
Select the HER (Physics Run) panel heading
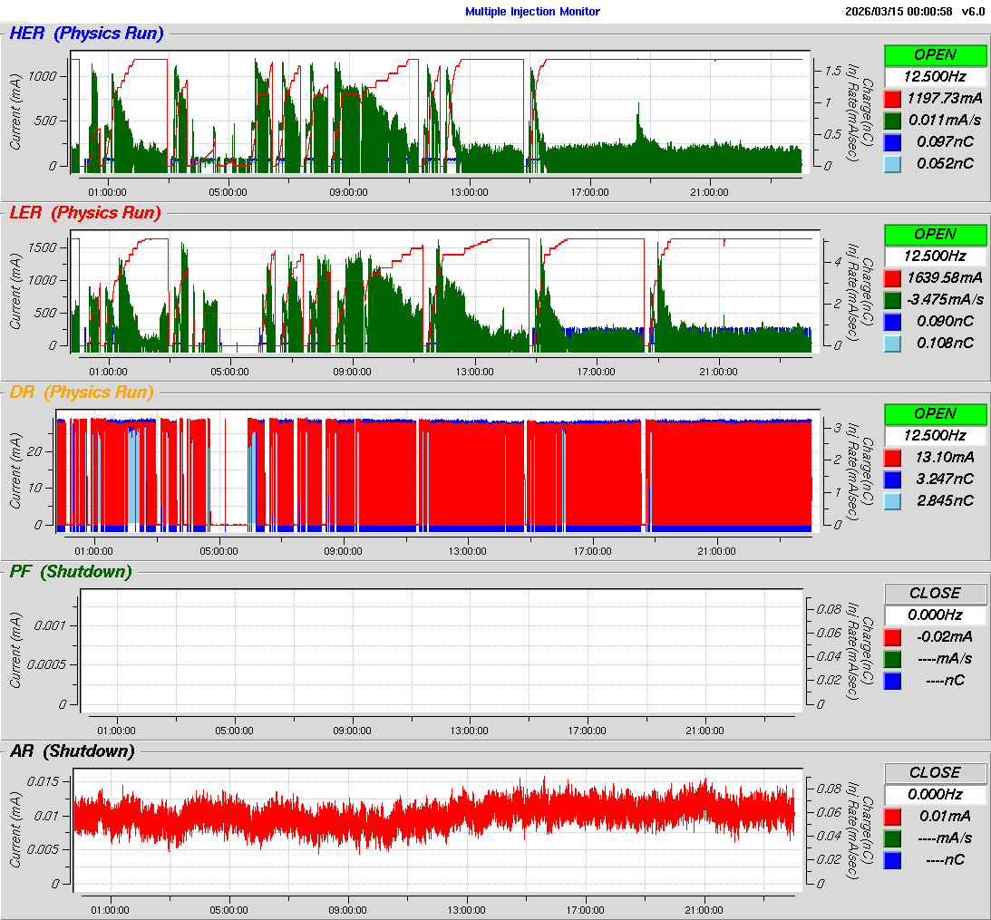coord(86,34)
